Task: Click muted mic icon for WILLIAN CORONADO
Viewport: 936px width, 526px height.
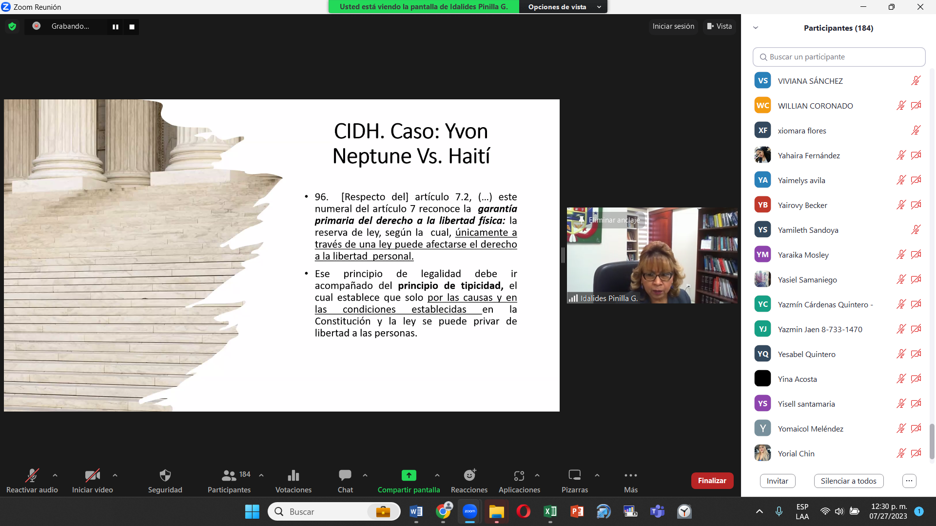Action: point(901,106)
